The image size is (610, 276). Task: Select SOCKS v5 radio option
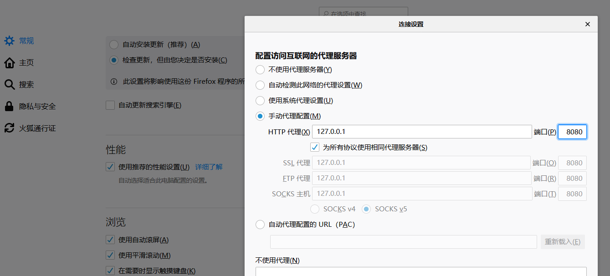(x=366, y=209)
